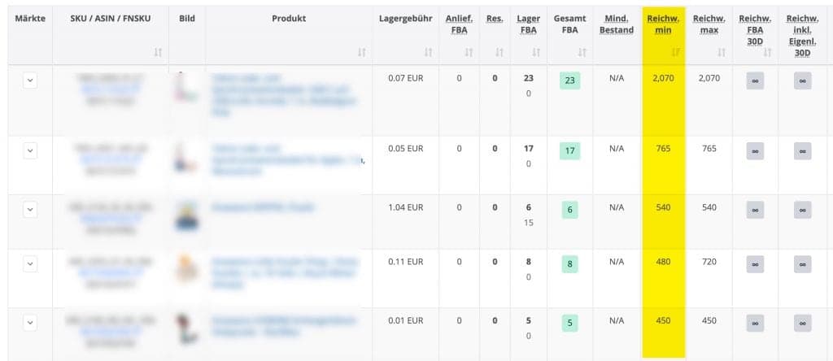Screen dimensions: 833x361
Task: Sort by Lager FBA column arrows
Action: 536,52
